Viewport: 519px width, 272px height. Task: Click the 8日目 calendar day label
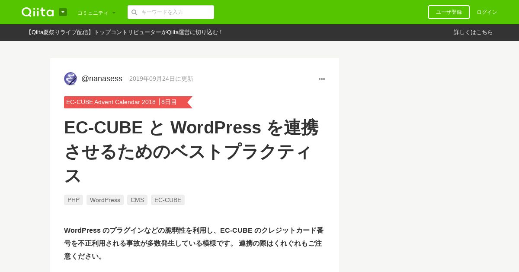(169, 102)
